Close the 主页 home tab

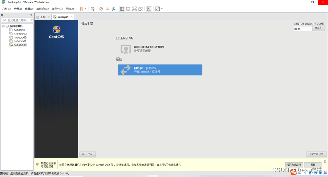click(49, 17)
